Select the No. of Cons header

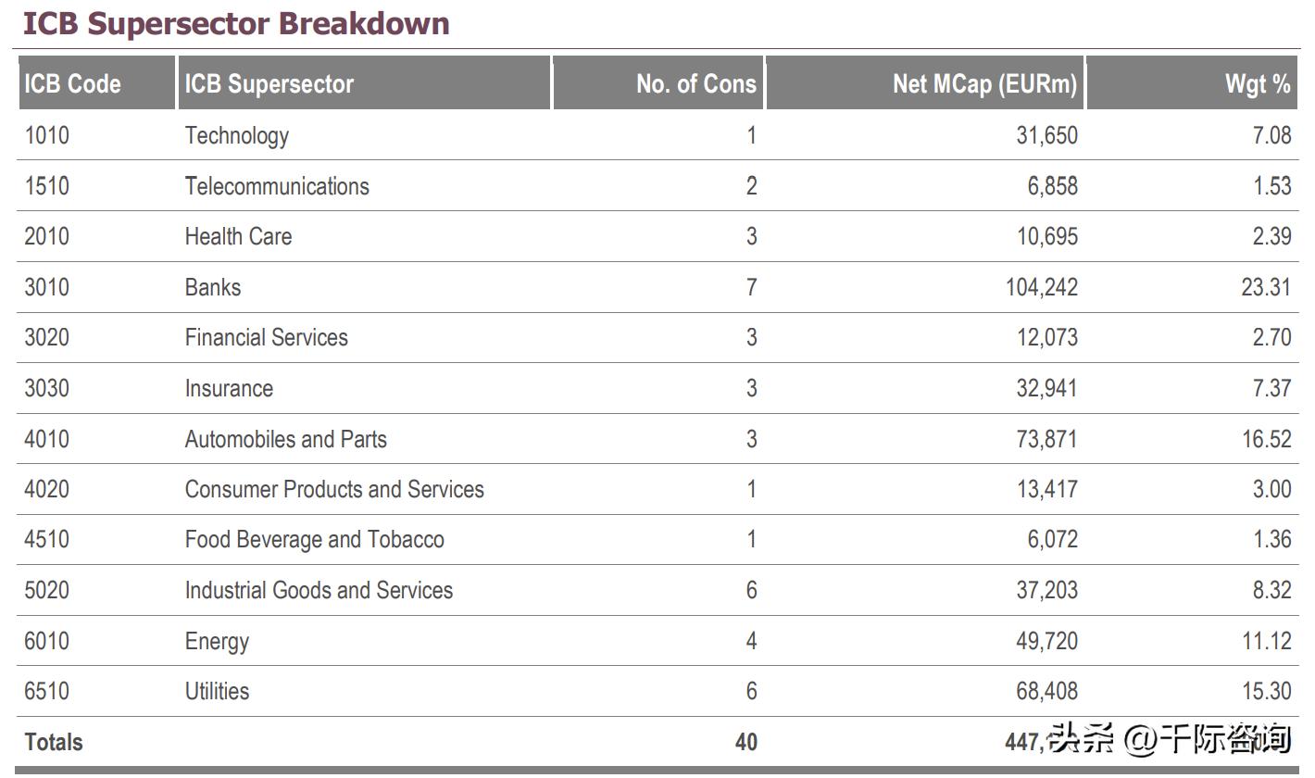695,83
